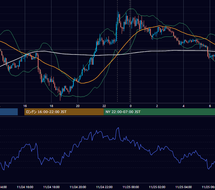This screenshot has height=190, width=215.
Task: Click the blue session bar before ロンドン
Action: (9, 112)
